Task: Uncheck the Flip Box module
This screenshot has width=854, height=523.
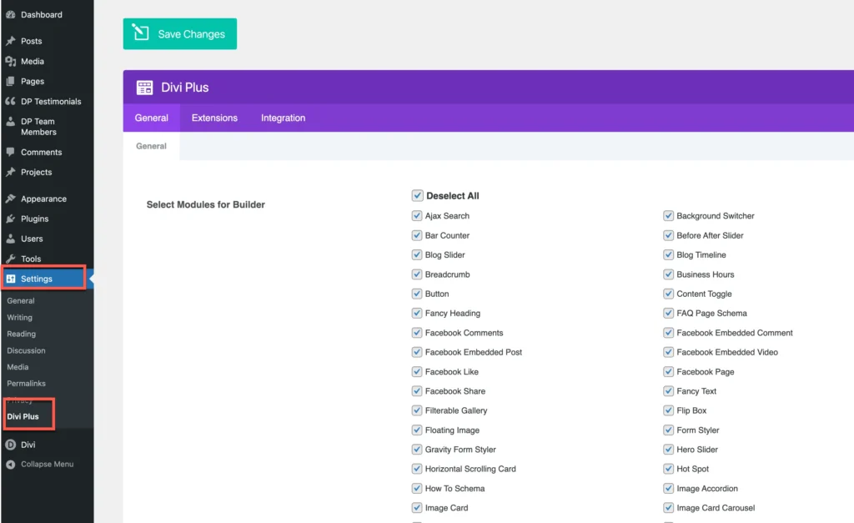Action: (668, 410)
